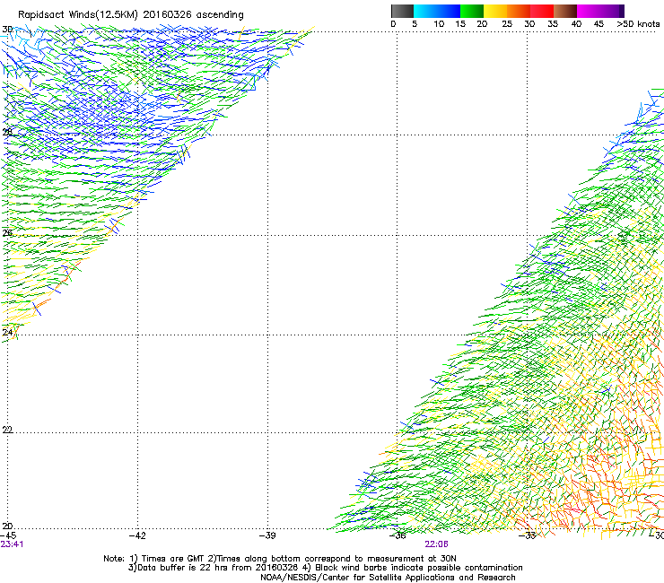This screenshot has height=583, width=664.
Task: Click the orange 25-30 knots color swatch
Action: pos(519,11)
